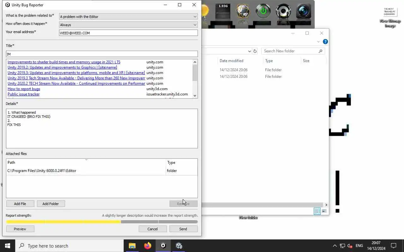
Task: Open the Public issue tracker link
Action: (23, 94)
